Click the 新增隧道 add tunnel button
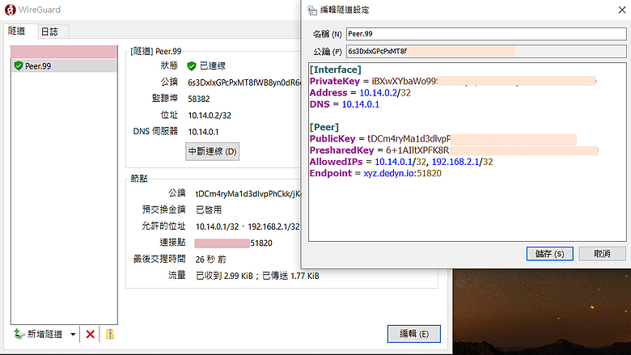Viewport: 631px width, 355px height. coord(39,334)
